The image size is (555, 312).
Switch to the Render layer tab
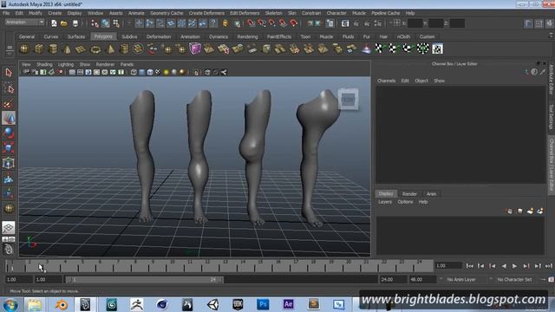click(x=409, y=194)
